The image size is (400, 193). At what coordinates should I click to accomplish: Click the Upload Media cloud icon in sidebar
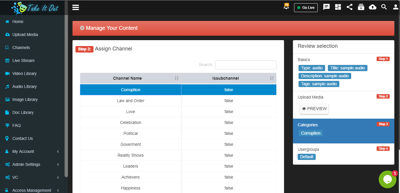click(x=7, y=35)
